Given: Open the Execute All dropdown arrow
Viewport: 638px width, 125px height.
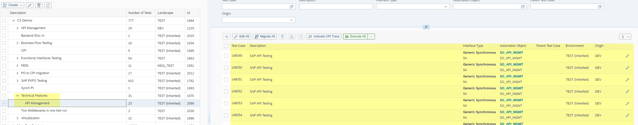Looking at the screenshot, I should coord(371,37).
